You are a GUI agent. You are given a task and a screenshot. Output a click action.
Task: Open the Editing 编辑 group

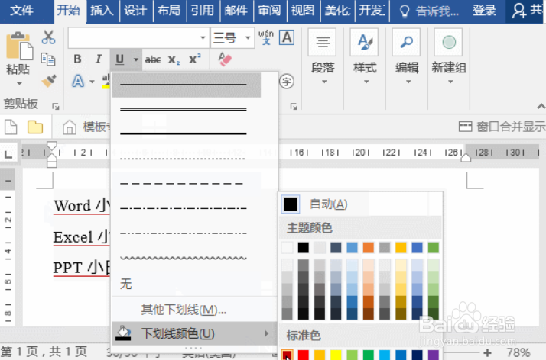tap(407, 57)
